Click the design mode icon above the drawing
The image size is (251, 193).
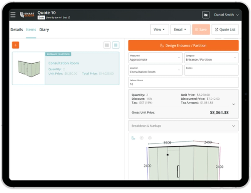[133, 138]
